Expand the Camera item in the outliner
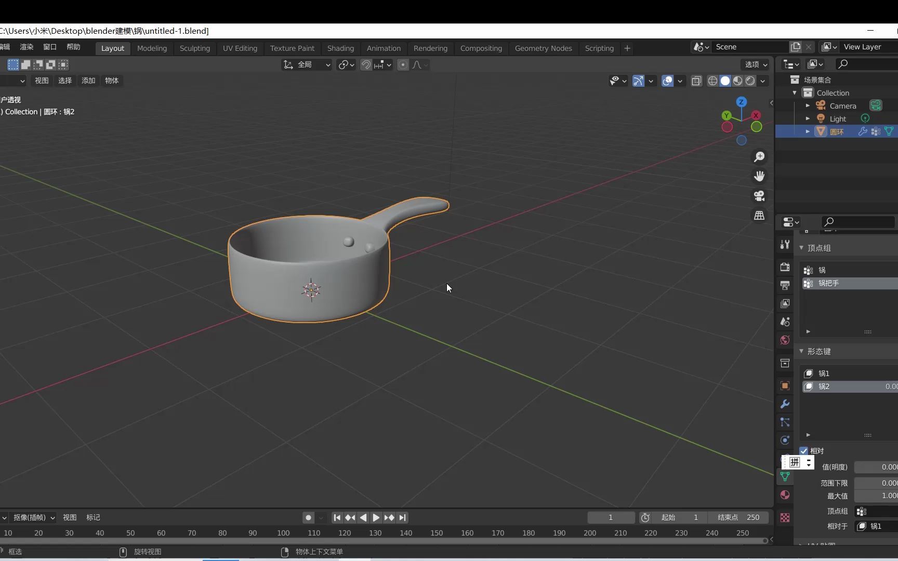The height and width of the screenshot is (561, 898). (x=808, y=105)
